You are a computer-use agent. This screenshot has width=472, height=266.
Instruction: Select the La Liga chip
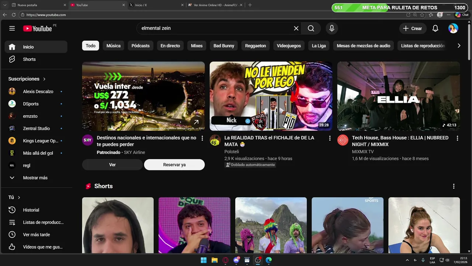pyautogui.click(x=319, y=46)
